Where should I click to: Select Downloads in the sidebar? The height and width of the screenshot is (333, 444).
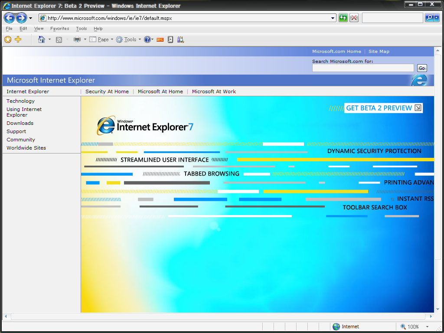[x=20, y=123]
